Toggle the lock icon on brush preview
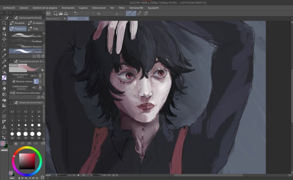Screen dimensions: 293x180 click(42, 70)
